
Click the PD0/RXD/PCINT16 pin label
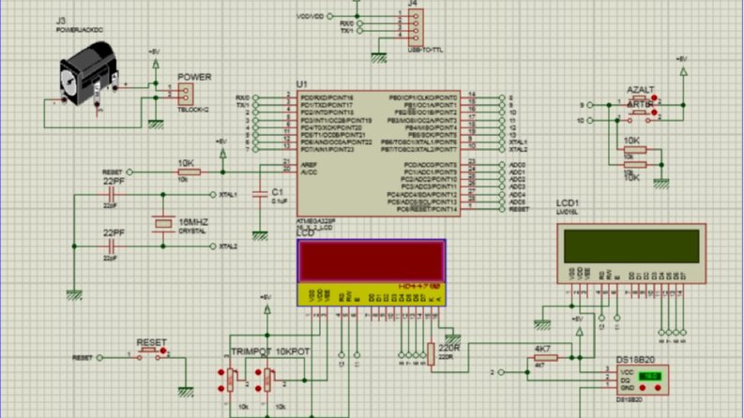[326, 97]
